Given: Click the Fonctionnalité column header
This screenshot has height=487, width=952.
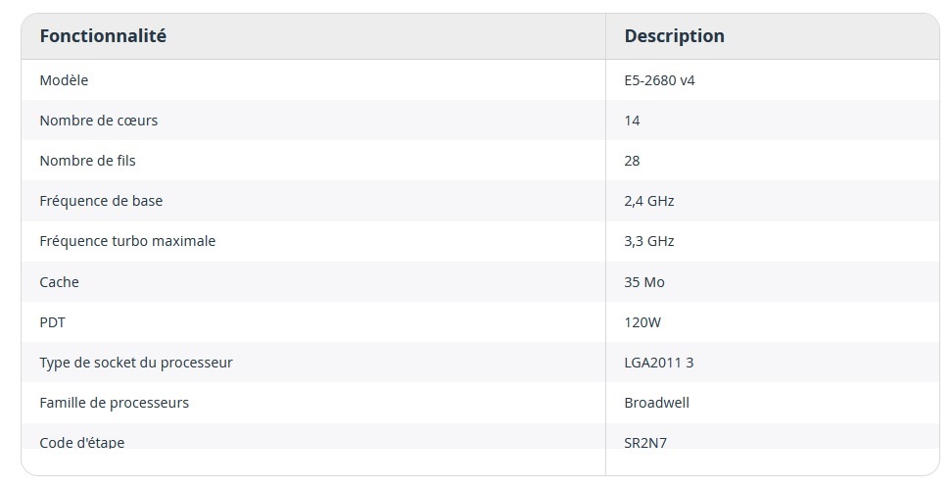Looking at the screenshot, I should (x=103, y=36).
